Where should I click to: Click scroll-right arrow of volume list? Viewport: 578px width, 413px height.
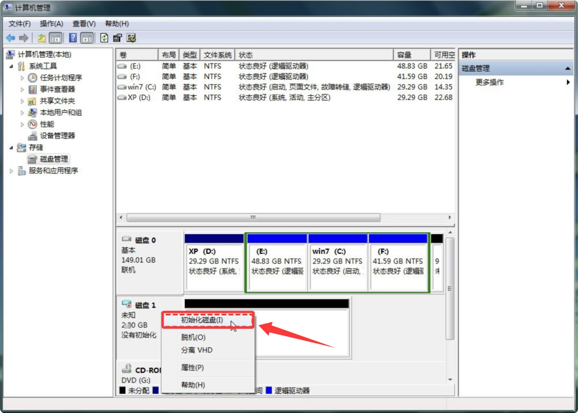click(x=450, y=217)
